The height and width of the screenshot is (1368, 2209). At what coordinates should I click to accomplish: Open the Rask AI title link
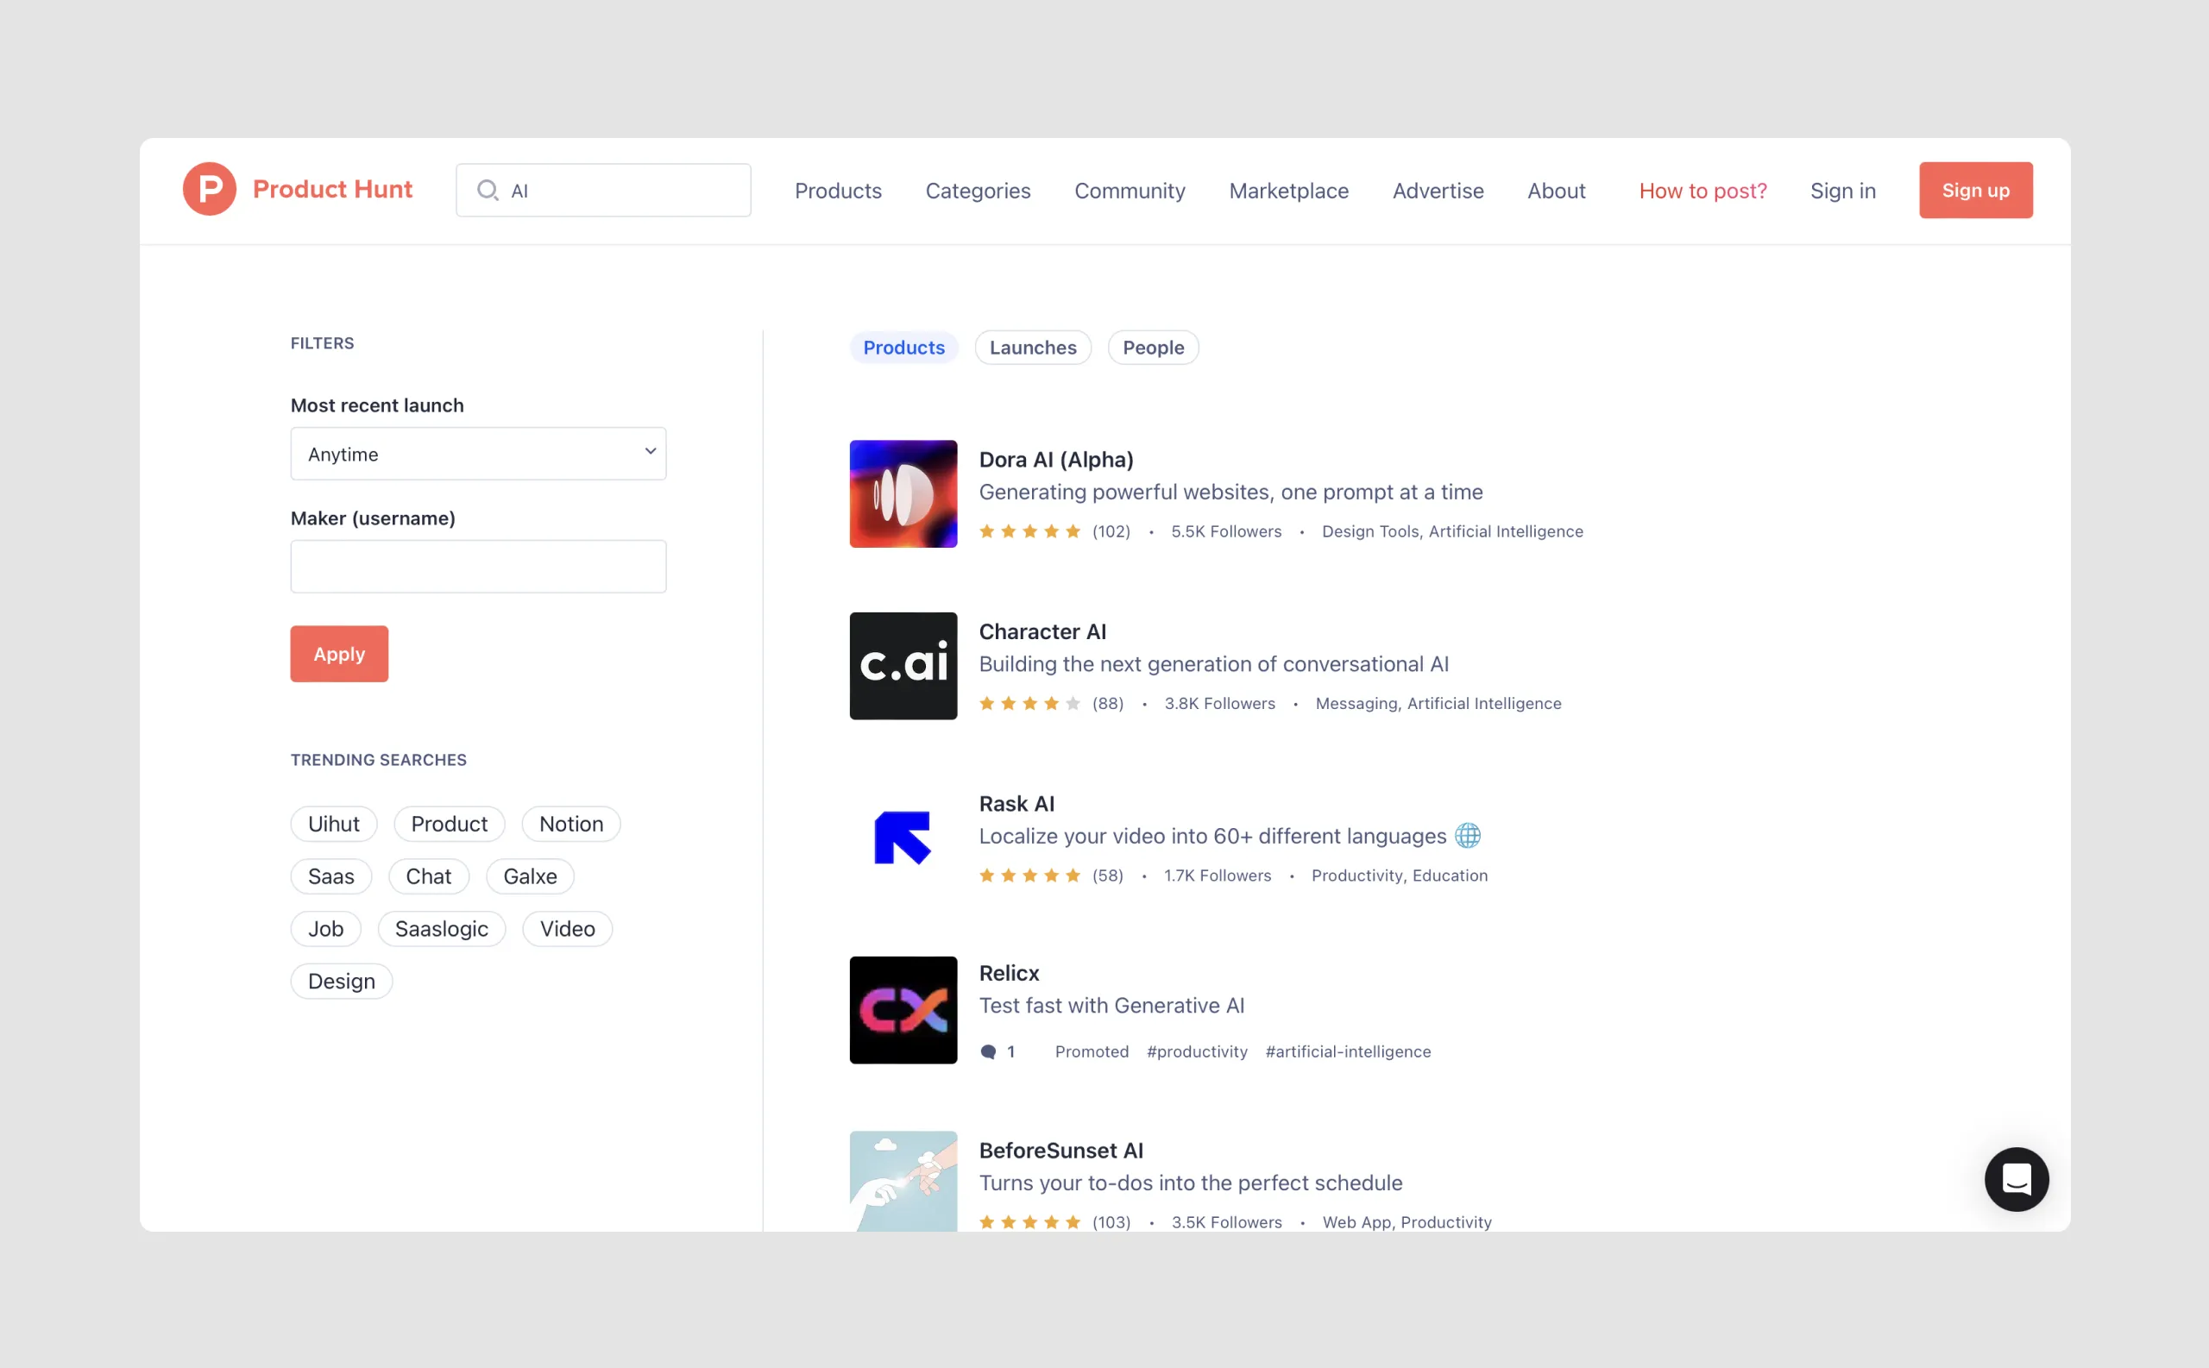coord(1016,803)
